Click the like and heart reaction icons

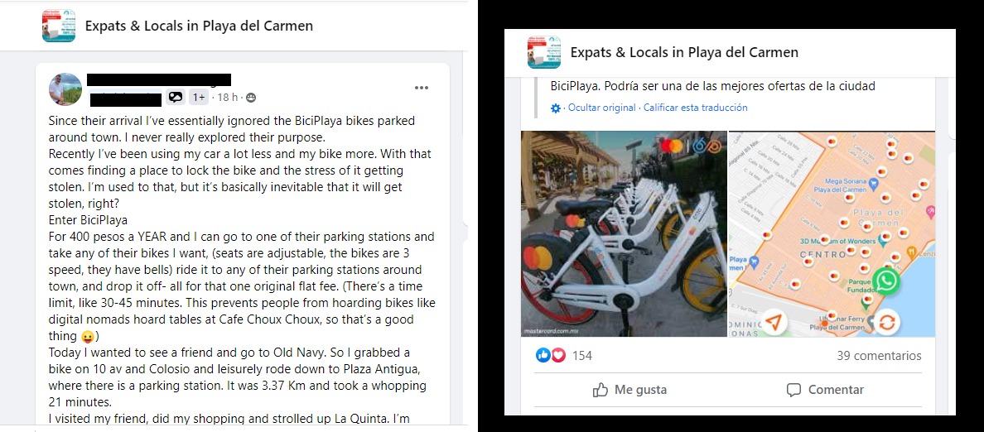(x=551, y=355)
